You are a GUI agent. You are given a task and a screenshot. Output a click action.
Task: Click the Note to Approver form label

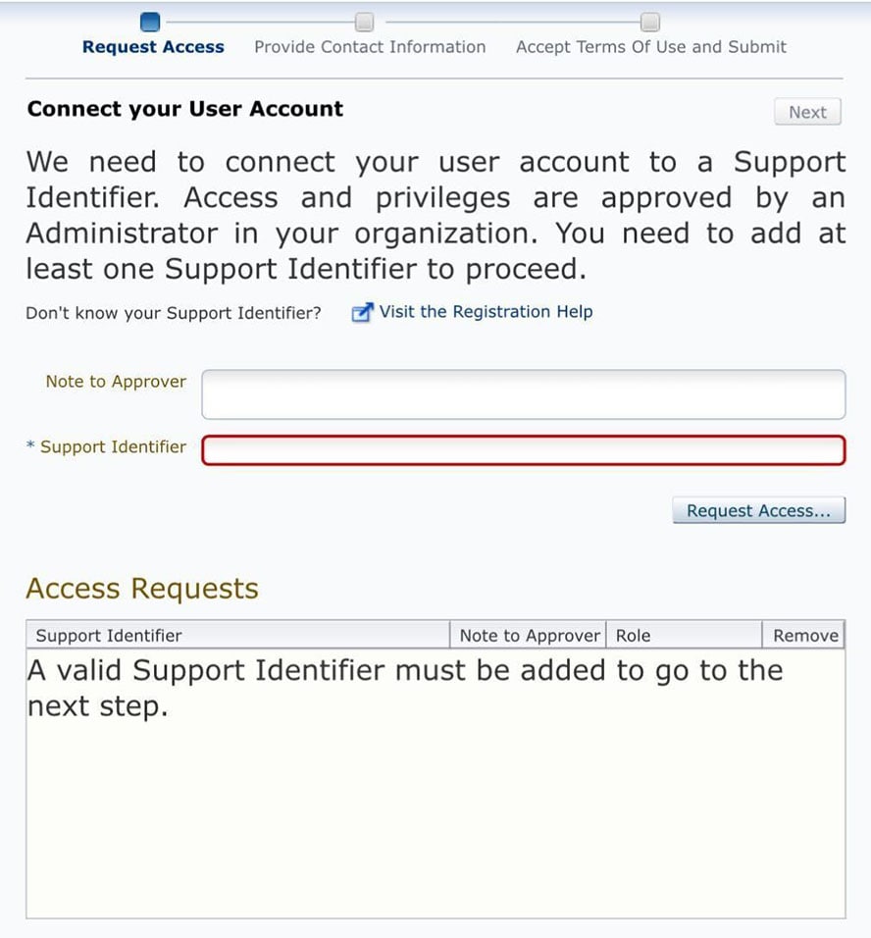(x=116, y=382)
